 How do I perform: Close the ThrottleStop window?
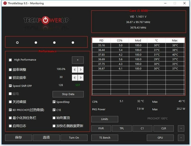[184, 3]
